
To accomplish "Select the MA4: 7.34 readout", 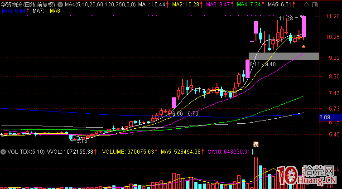I will coord(249,5).
